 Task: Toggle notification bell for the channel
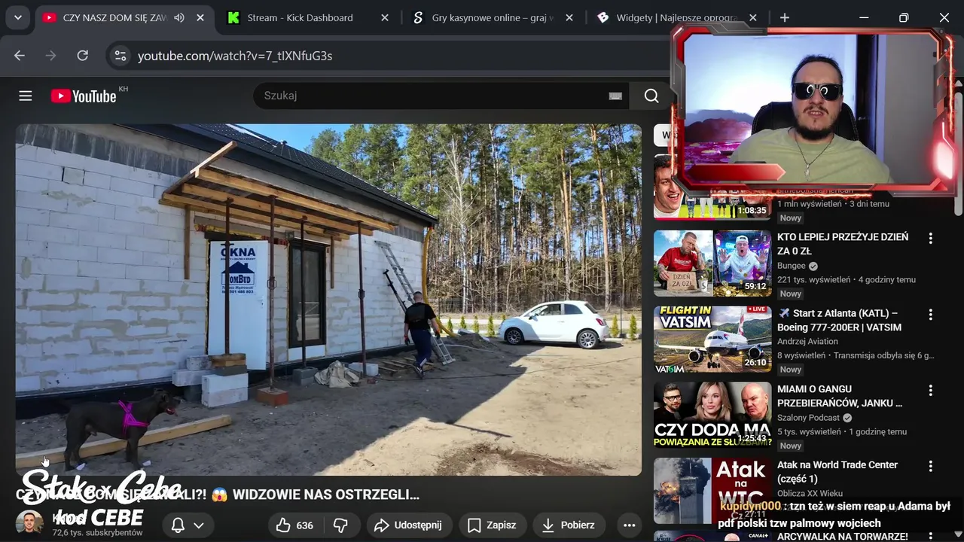tap(178, 525)
